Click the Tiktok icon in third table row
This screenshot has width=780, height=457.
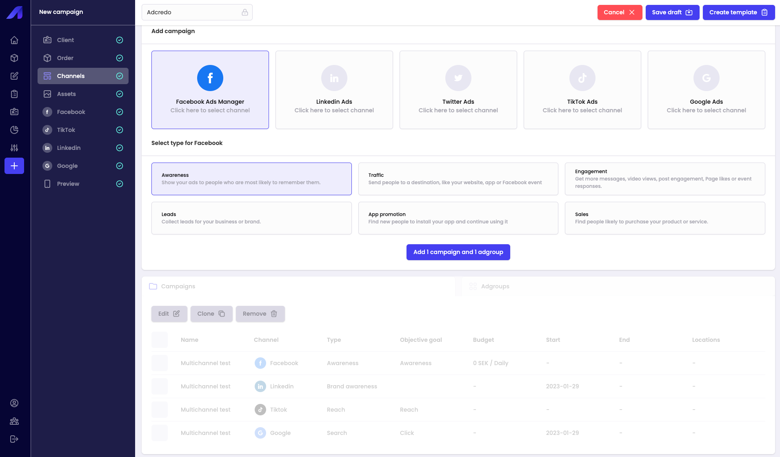[260, 410]
